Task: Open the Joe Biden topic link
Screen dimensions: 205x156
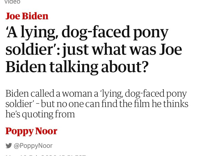Action: [x=27, y=16]
